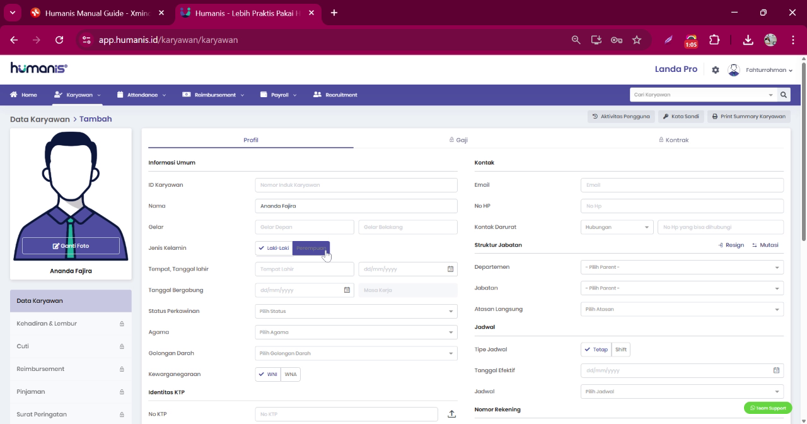The width and height of the screenshot is (807, 424).
Task: Open Departemen dropdown
Action: [x=682, y=267]
